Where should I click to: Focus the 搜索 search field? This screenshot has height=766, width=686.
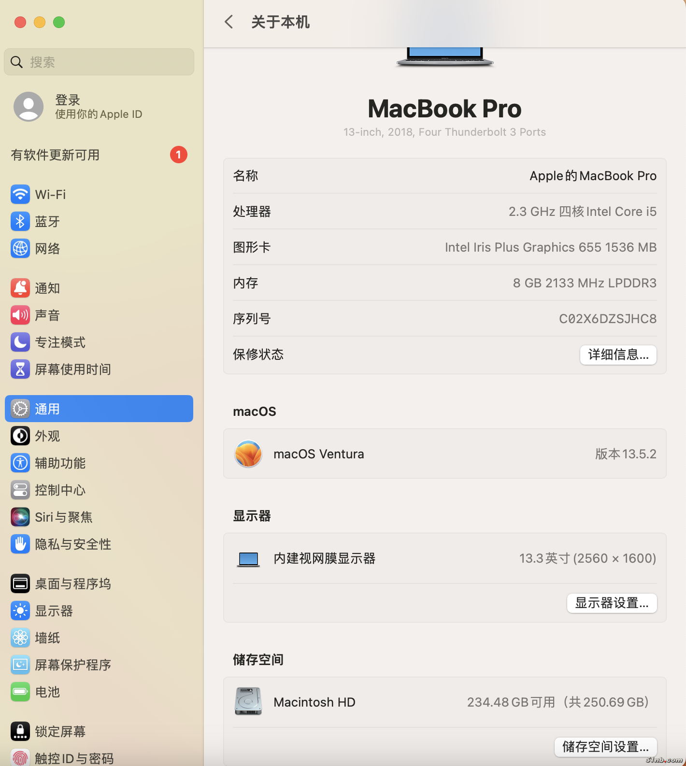[x=99, y=62]
